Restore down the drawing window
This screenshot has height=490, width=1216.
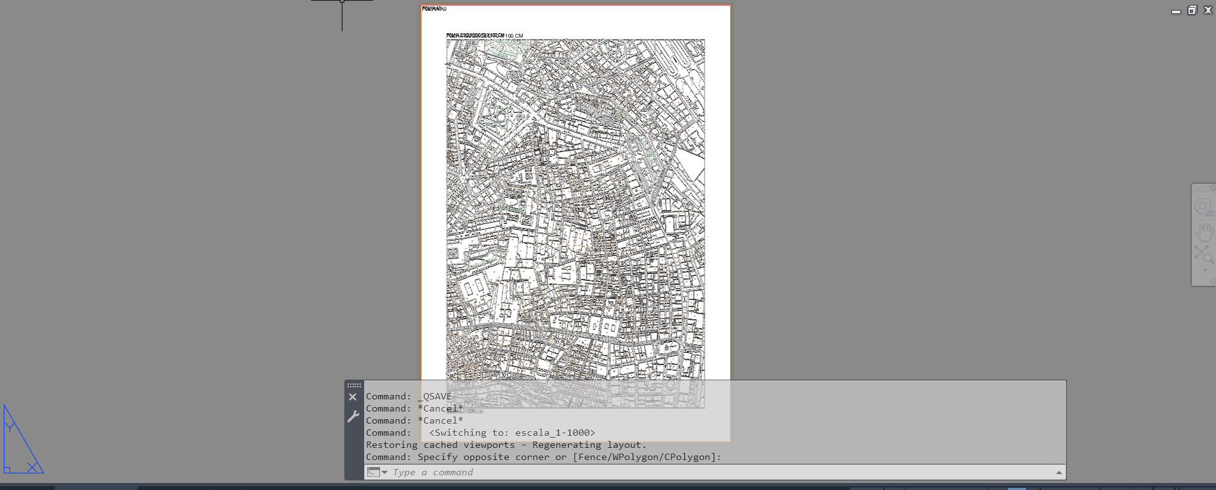(x=1192, y=10)
